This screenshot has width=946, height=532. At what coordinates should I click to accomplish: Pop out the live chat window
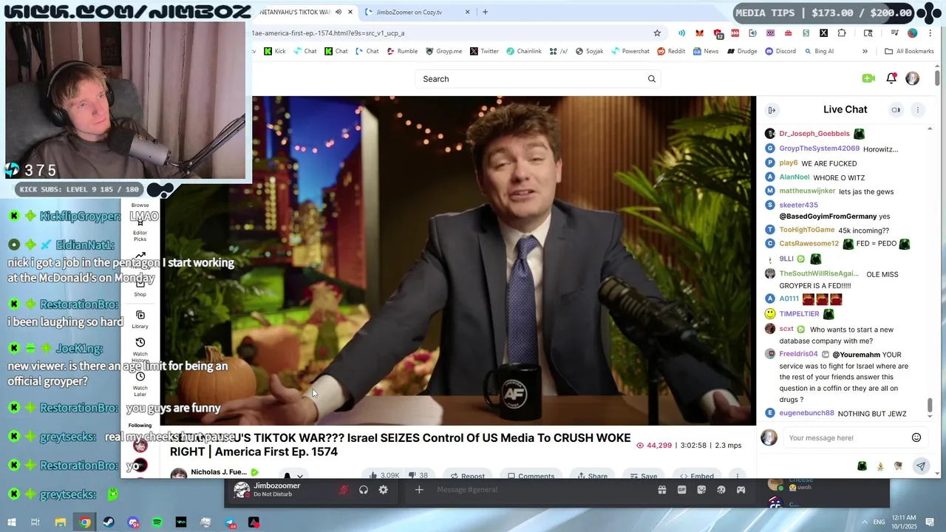pos(896,110)
